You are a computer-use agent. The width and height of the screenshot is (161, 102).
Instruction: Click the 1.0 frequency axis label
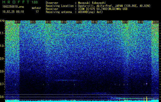pos(2,46)
